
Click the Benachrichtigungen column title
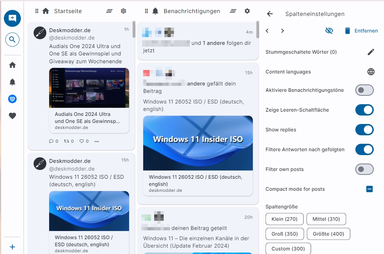click(x=192, y=11)
